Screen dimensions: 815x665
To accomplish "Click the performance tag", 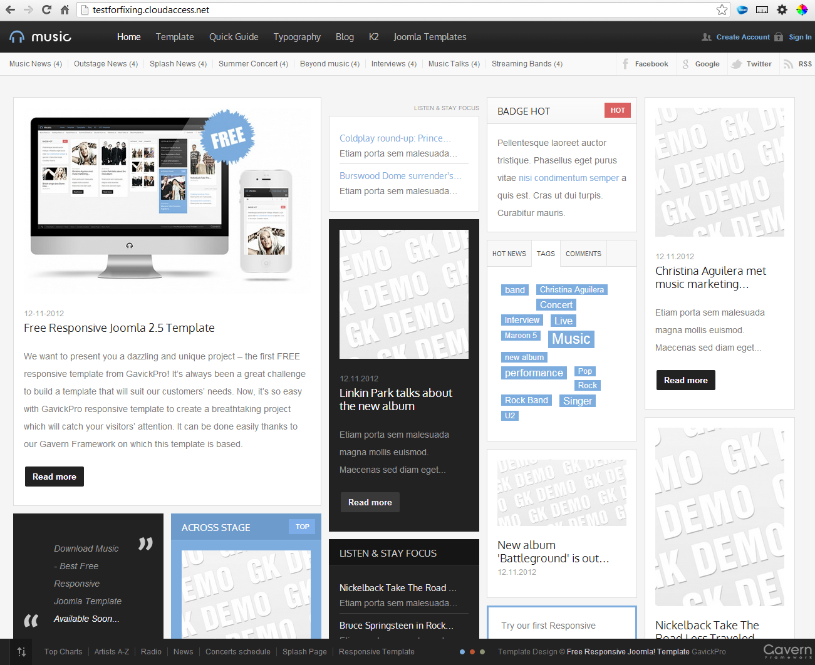I will click(534, 373).
